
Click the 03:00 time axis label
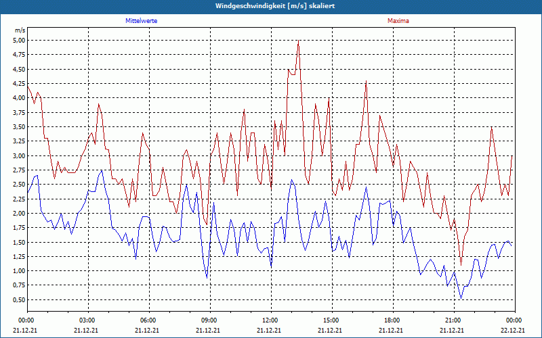(x=89, y=320)
